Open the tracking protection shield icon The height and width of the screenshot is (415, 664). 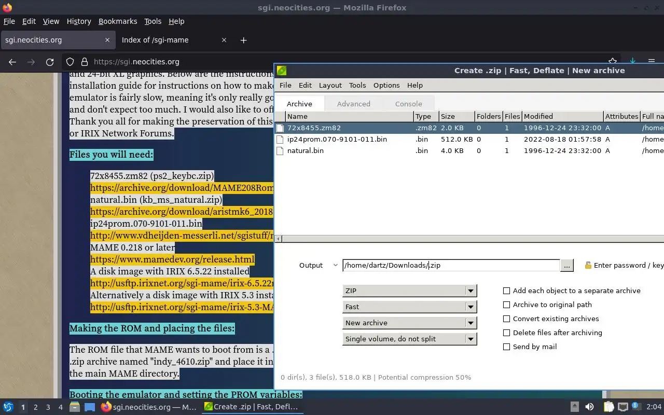pyautogui.click(x=70, y=62)
